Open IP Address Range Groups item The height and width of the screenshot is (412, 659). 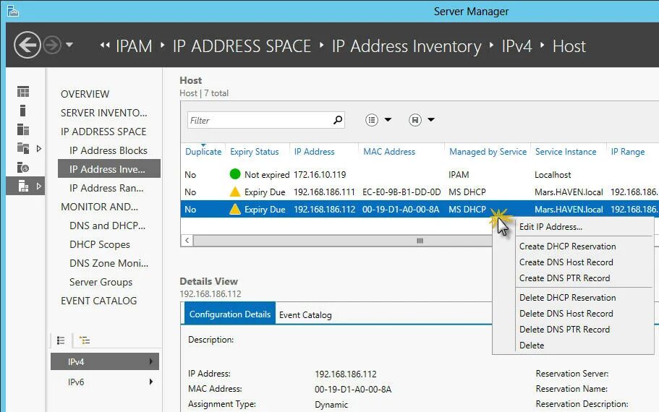click(x=106, y=188)
